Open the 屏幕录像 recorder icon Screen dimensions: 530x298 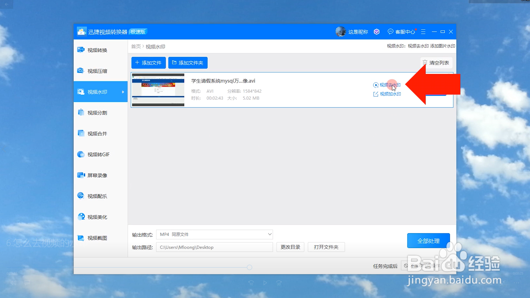(81, 175)
